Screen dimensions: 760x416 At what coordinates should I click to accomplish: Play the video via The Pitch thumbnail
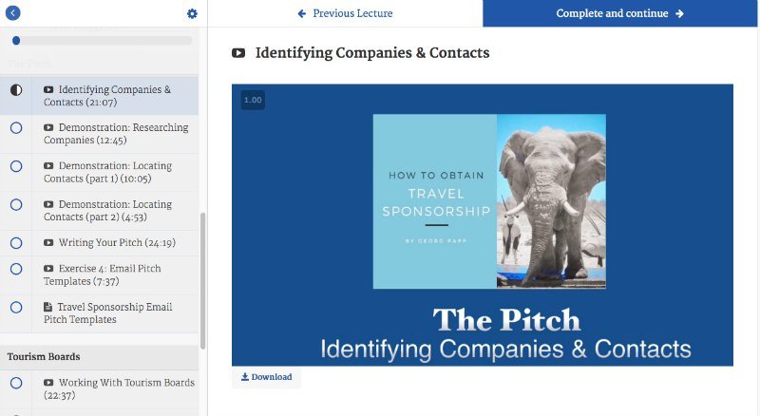[x=483, y=224]
